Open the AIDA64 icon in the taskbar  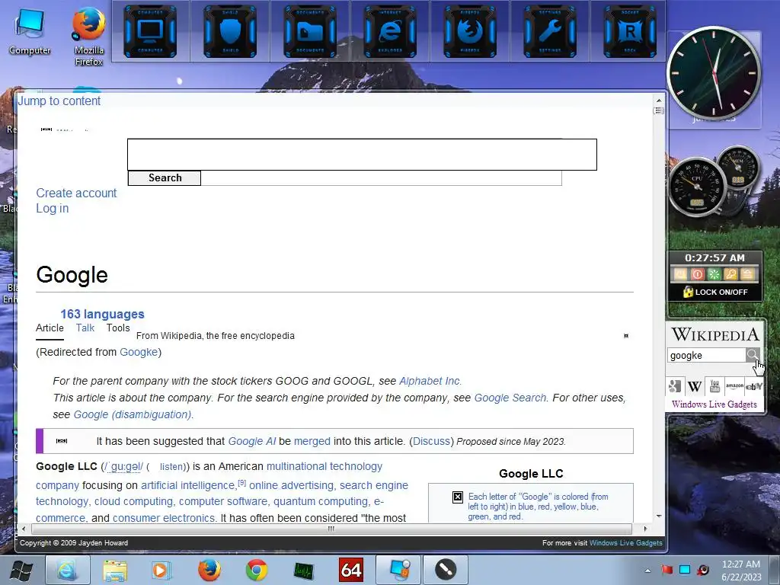(350, 570)
